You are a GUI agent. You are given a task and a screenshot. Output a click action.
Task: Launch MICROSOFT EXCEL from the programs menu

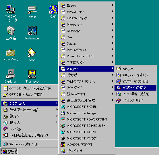tap(87, 107)
